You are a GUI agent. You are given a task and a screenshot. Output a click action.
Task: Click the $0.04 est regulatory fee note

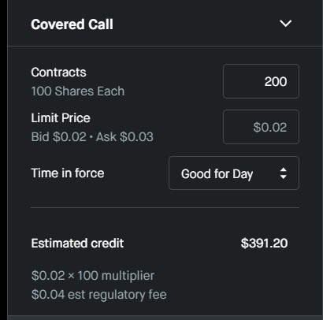pos(98,295)
